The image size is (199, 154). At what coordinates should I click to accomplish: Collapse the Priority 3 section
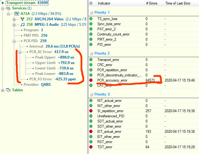tap(91, 95)
